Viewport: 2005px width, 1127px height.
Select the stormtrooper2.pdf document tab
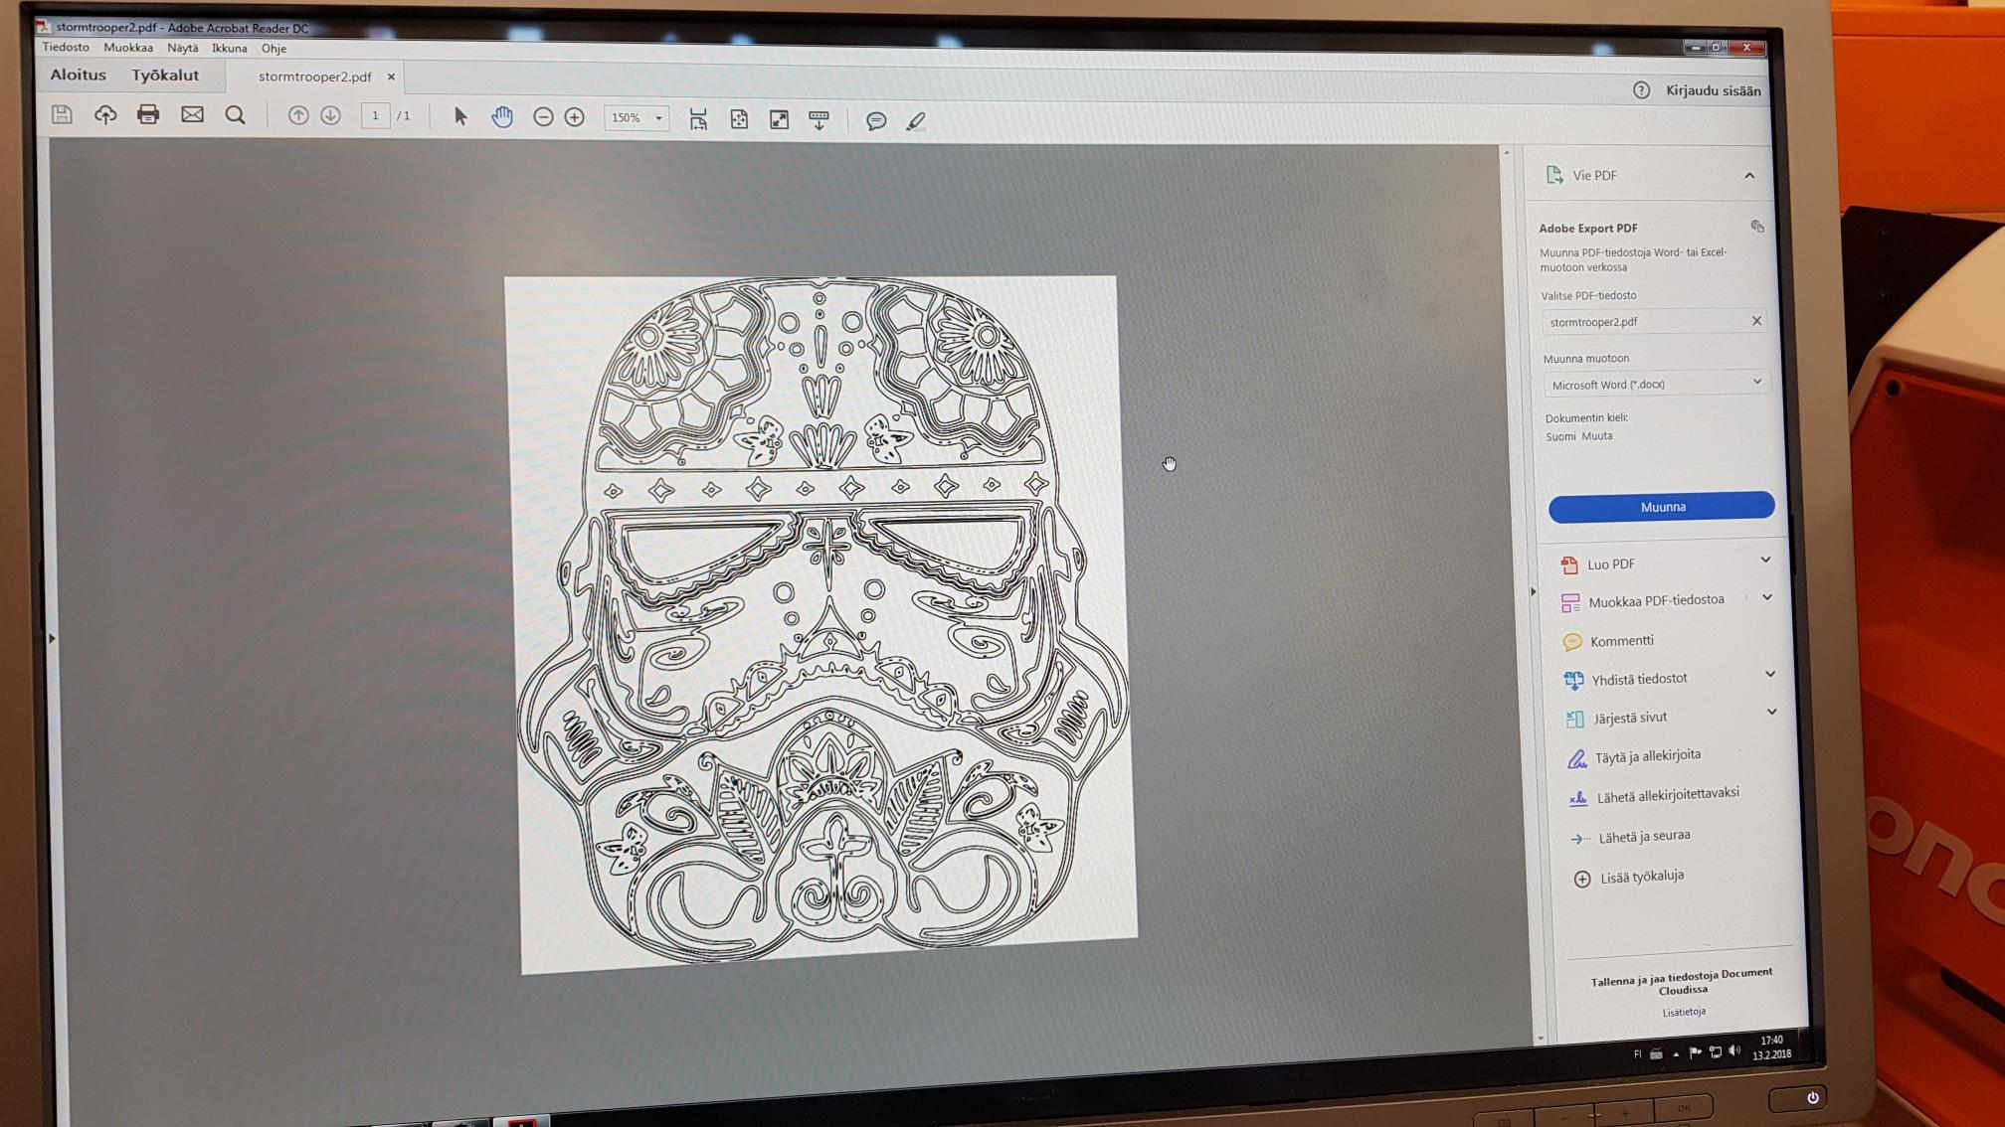[314, 77]
